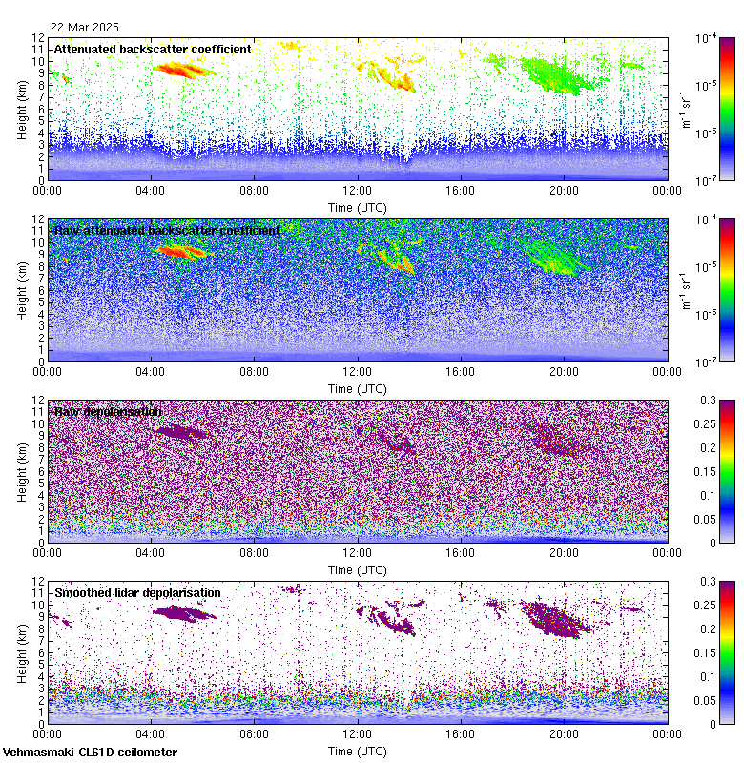Click the m⁻¹ sr⁻¹ unit label of first colorbar
Image resolution: width=744 pixels, height=763 pixels.
coord(686,110)
